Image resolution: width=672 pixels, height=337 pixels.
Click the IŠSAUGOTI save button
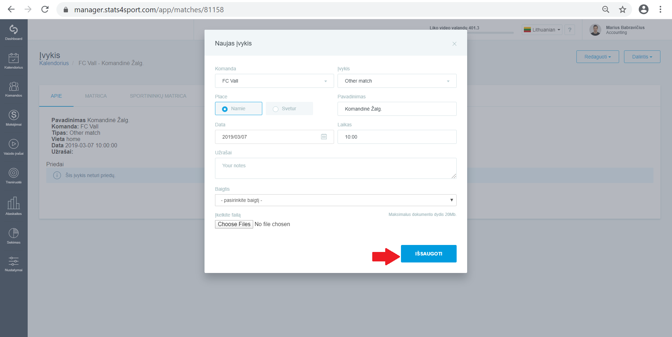pos(429,254)
